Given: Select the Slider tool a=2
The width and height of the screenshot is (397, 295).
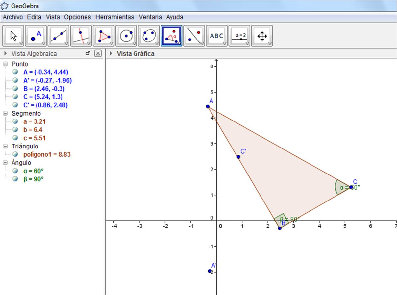Looking at the screenshot, I should click(239, 35).
